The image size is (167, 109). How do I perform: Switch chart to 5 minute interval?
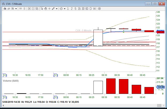pos(75,9)
